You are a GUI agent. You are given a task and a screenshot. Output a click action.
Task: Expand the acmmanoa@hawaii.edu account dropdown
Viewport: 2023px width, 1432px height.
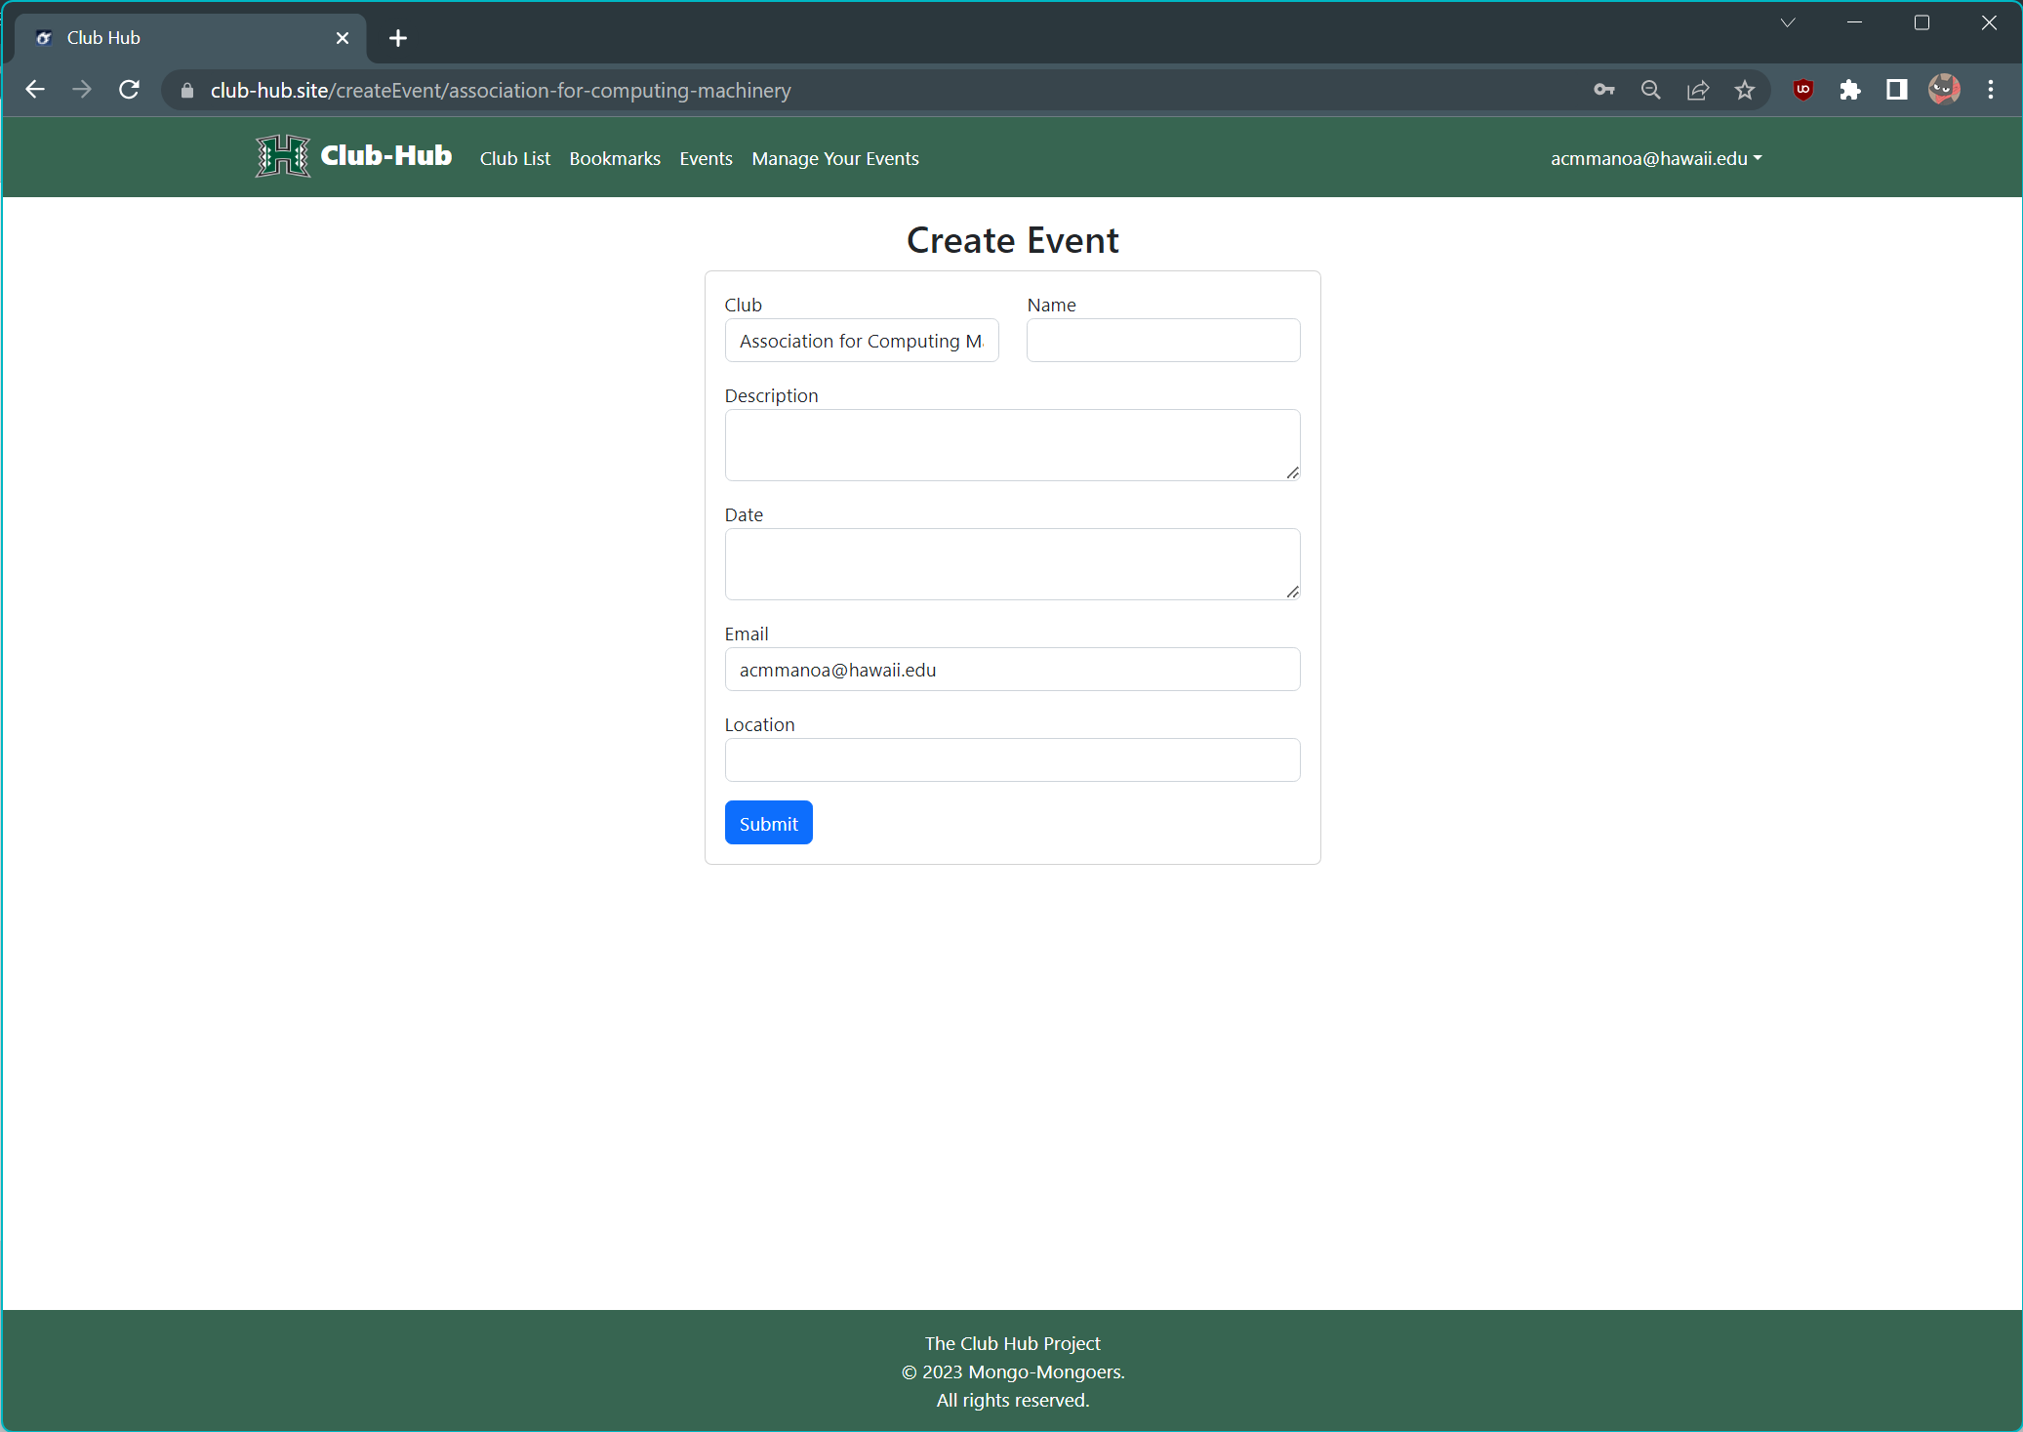(1656, 158)
